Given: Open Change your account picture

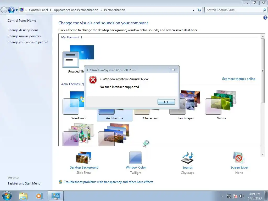Looking at the screenshot, I should coord(28,42).
